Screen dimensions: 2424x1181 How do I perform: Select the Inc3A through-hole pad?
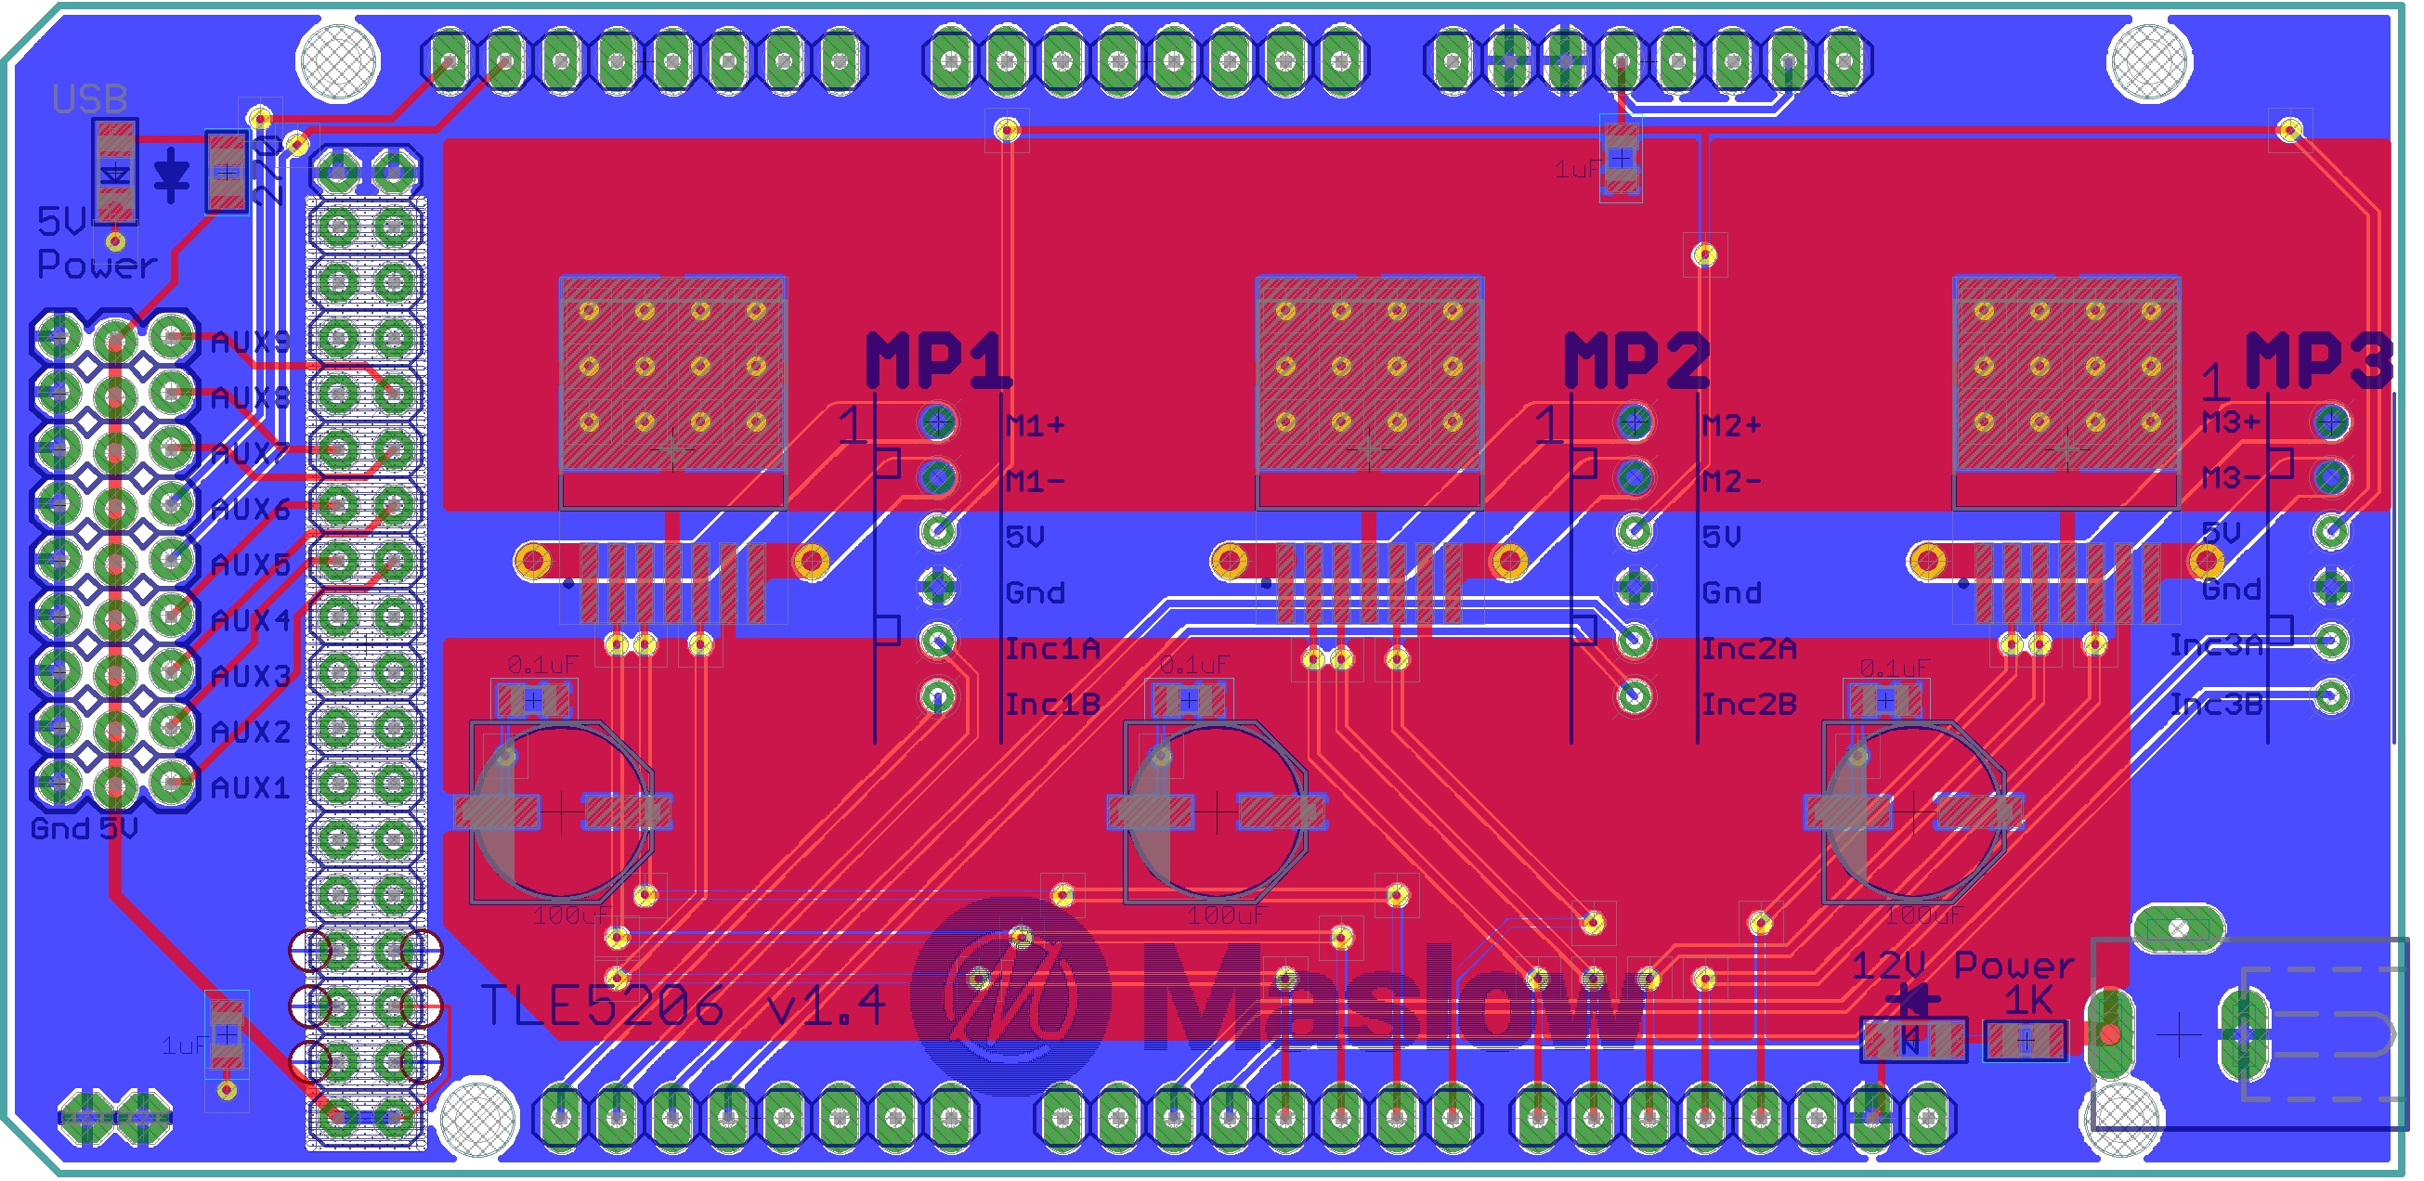(x=2331, y=642)
